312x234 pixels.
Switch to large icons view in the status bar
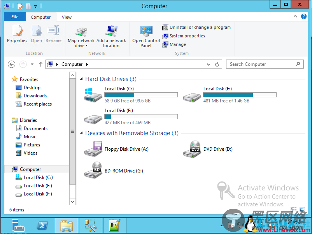(x=302, y=209)
